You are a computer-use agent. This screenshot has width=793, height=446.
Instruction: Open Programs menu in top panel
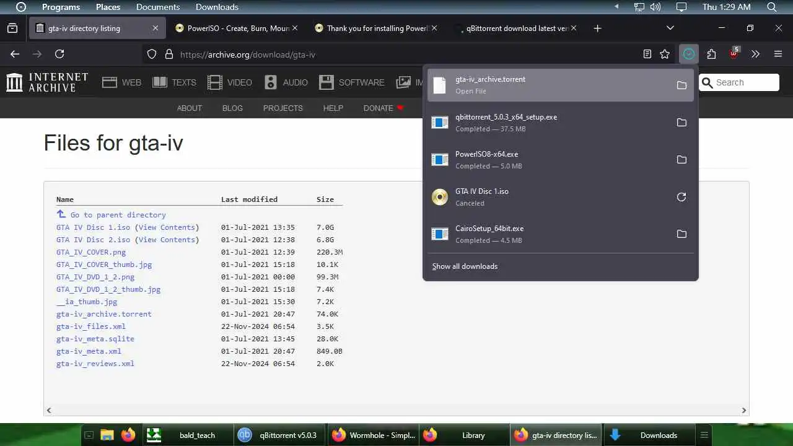coord(61,7)
